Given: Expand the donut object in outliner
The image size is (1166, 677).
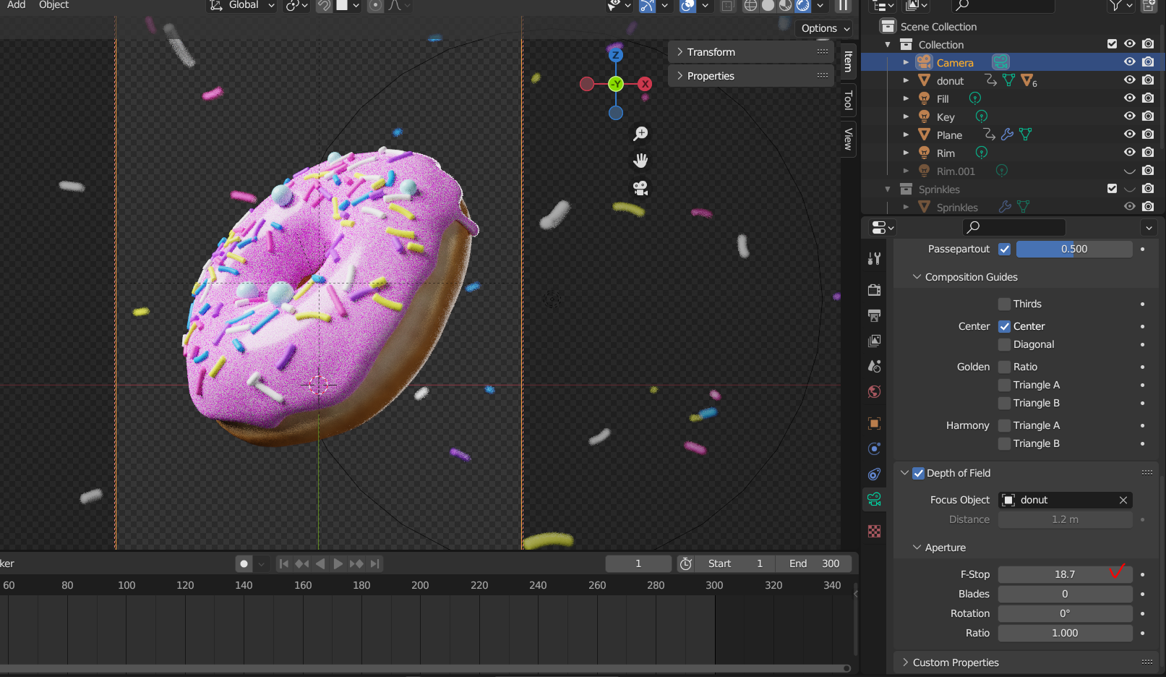Looking at the screenshot, I should 906,80.
